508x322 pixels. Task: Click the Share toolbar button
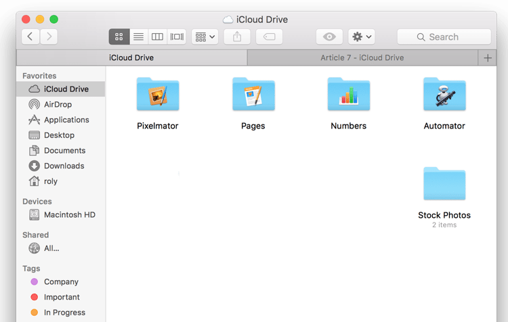tap(237, 37)
